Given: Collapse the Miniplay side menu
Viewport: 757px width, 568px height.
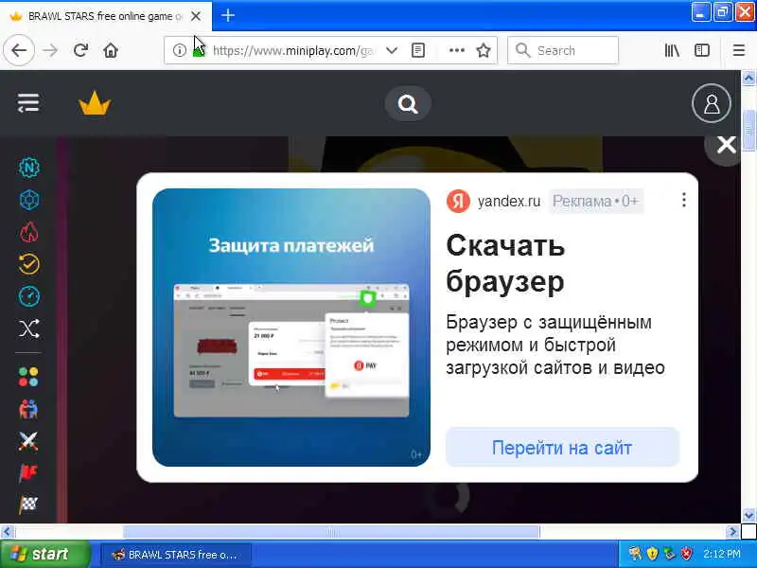Looking at the screenshot, I should point(28,103).
